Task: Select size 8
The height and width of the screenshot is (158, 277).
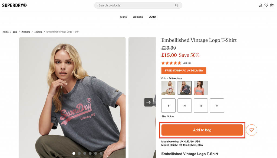Action: pyautogui.click(x=168, y=105)
